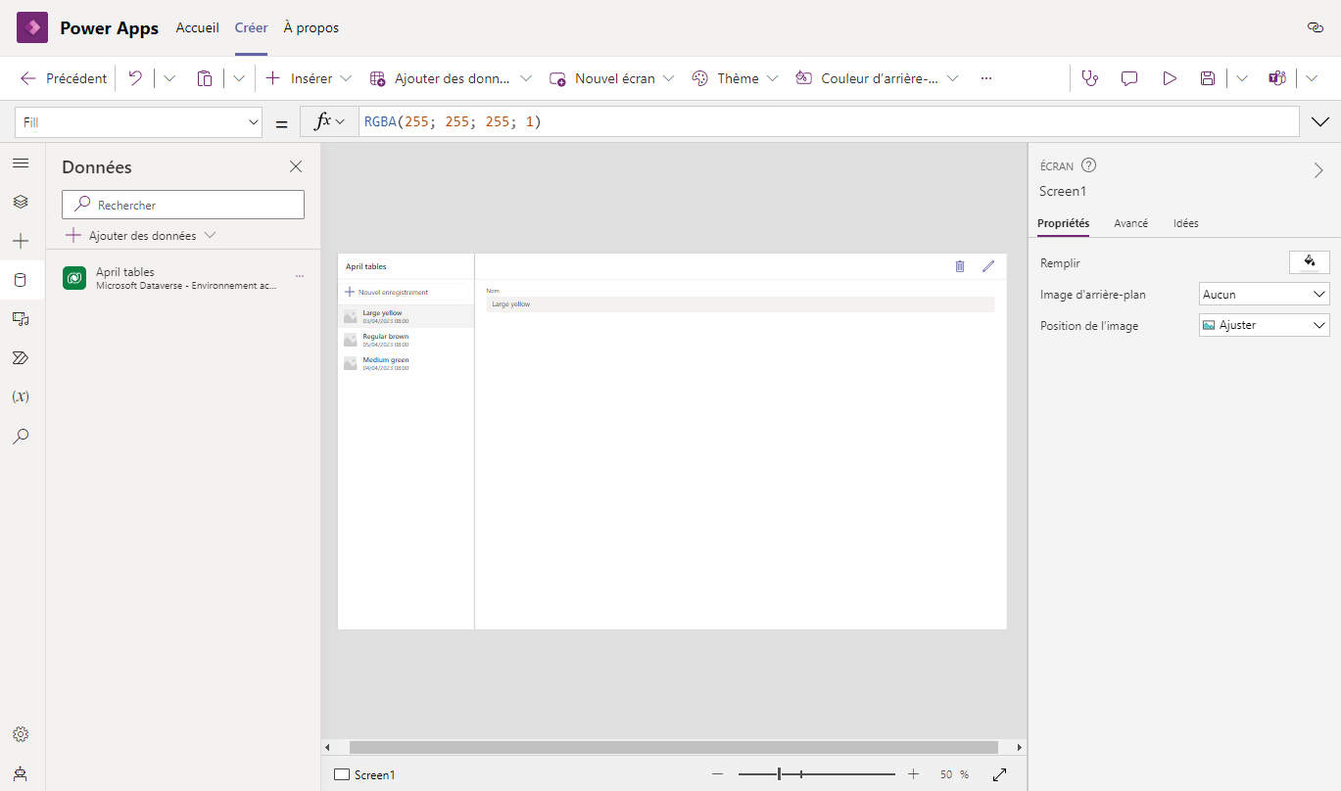This screenshot has width=1341, height=791.
Task: Select Regular brown record in gallery
Action: click(x=406, y=340)
